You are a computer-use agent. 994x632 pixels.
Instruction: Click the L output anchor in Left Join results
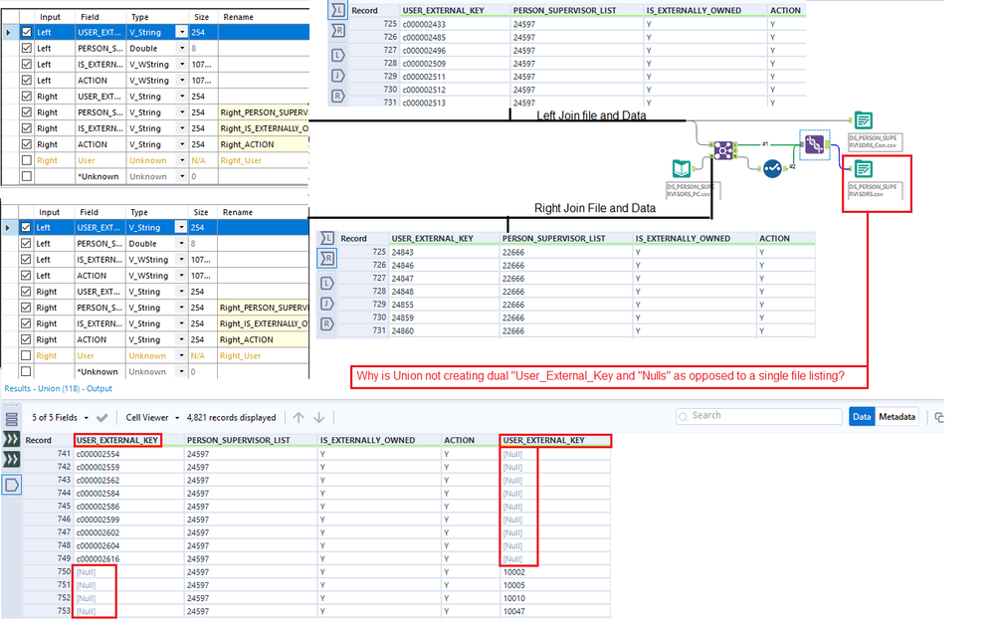click(x=338, y=55)
